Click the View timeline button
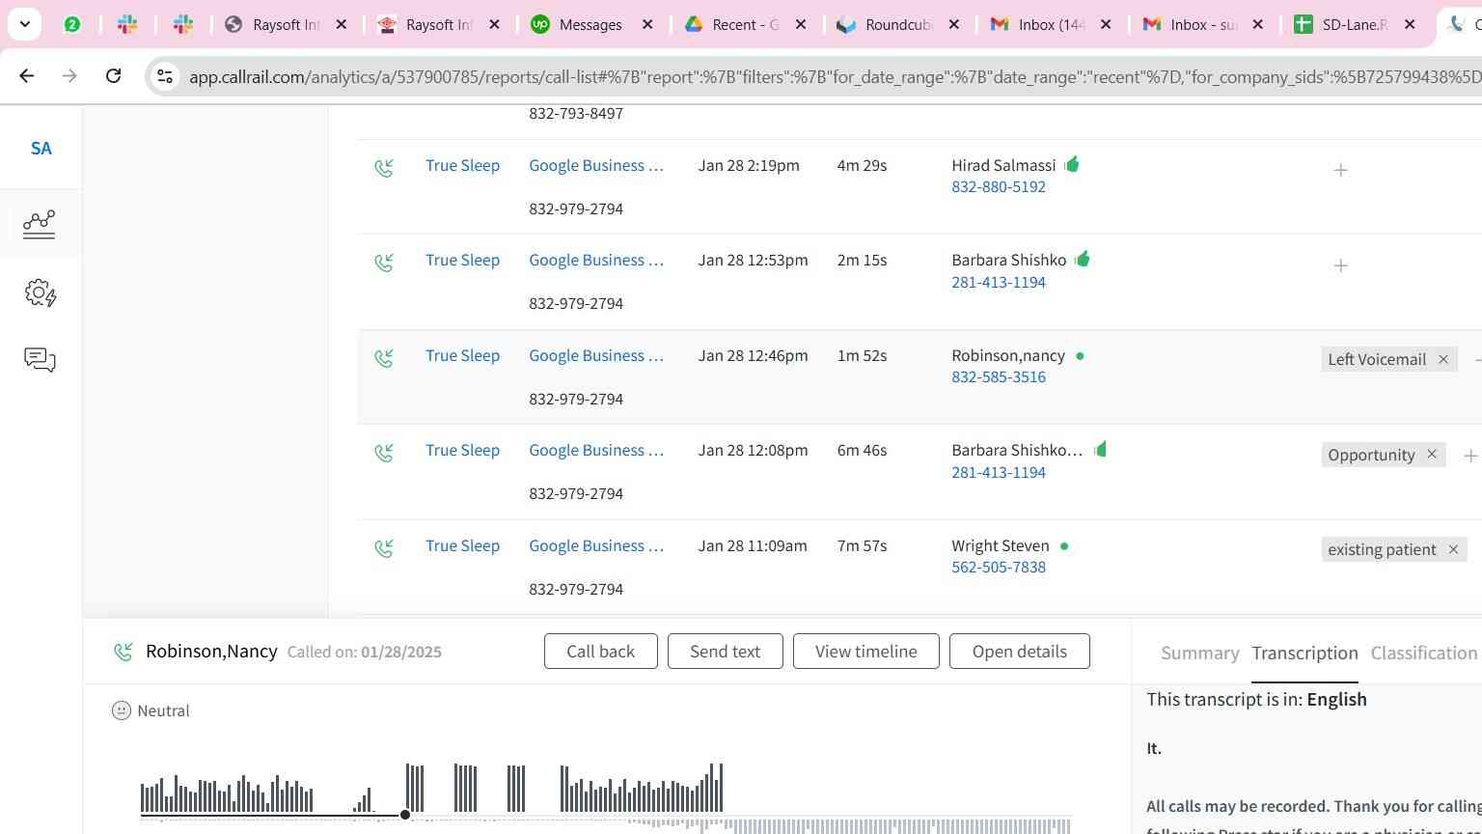This screenshot has width=1482, height=834. [865, 651]
